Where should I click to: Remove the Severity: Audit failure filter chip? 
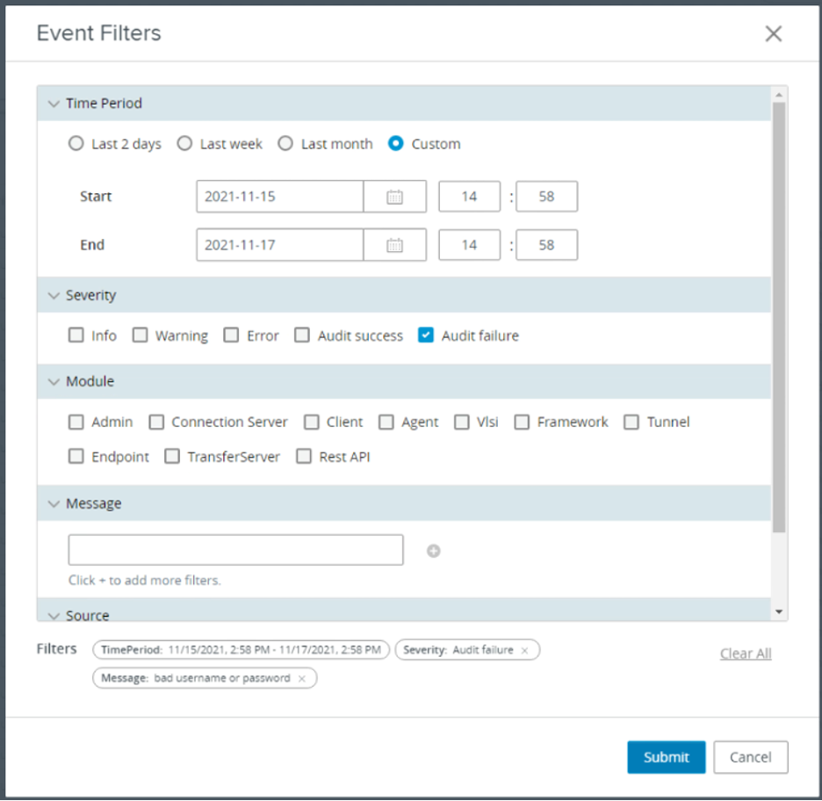525,651
